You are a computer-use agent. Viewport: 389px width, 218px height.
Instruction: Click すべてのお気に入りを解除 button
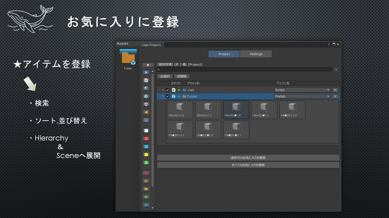tap(248, 165)
